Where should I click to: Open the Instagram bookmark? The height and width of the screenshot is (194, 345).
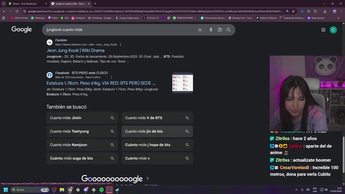point(78,18)
